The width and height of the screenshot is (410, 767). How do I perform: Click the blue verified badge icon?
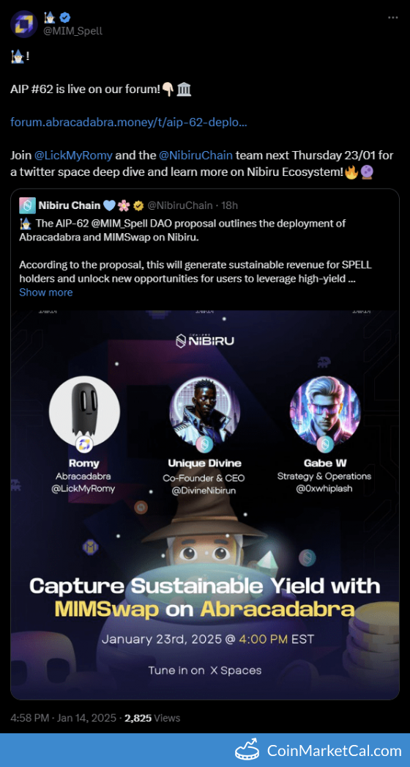[65, 18]
